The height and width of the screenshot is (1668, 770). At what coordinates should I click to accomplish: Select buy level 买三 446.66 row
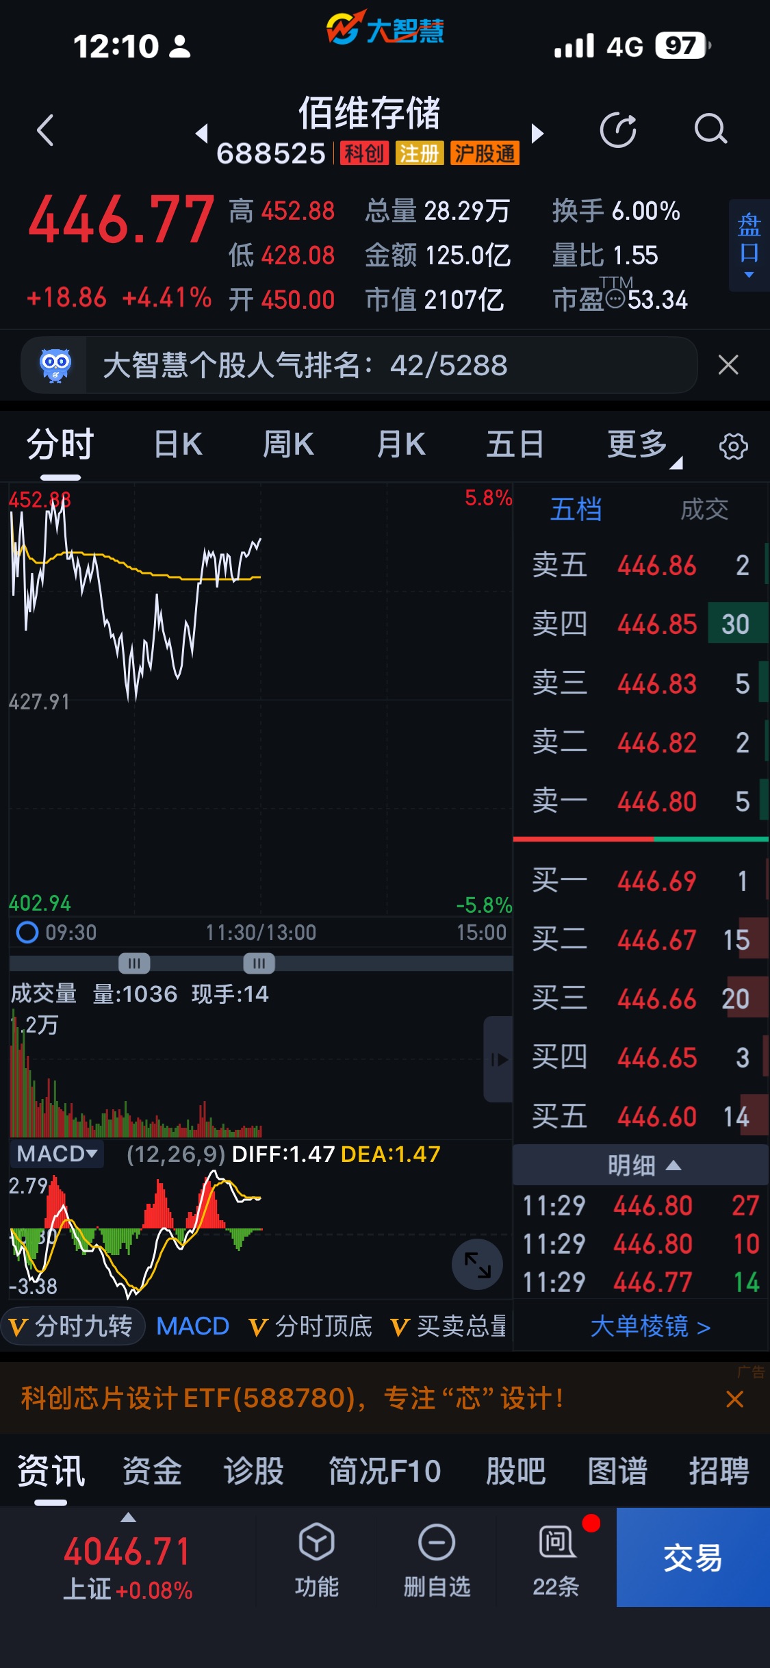(x=641, y=998)
